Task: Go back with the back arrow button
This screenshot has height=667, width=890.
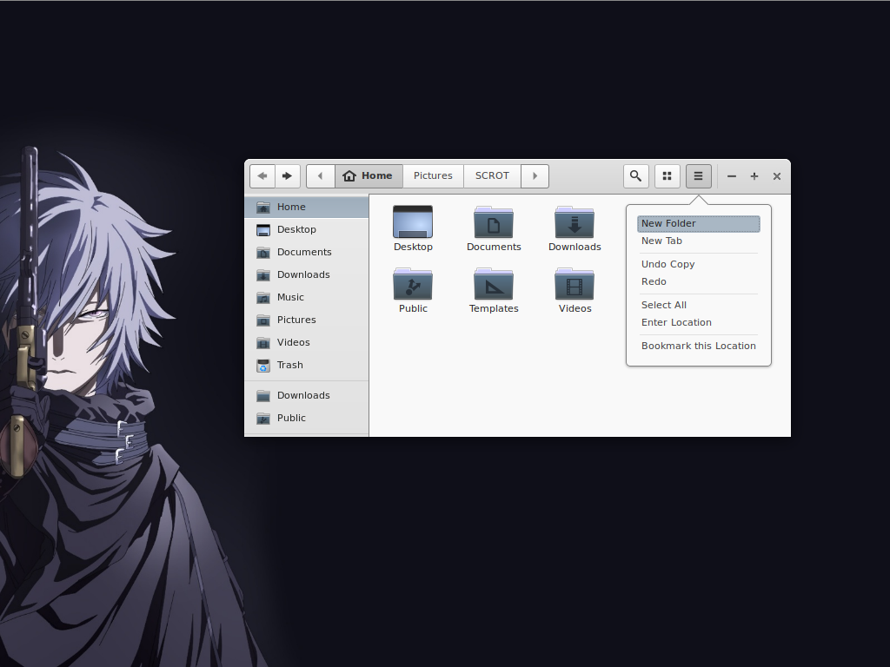Action: click(262, 175)
